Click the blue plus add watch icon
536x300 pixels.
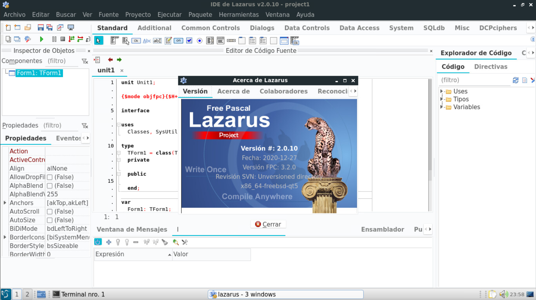109,242
